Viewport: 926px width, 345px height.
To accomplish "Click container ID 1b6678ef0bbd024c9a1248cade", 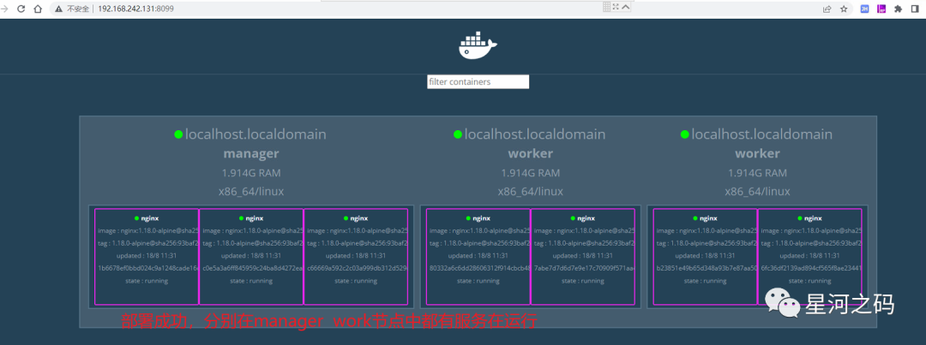I will [x=147, y=268].
